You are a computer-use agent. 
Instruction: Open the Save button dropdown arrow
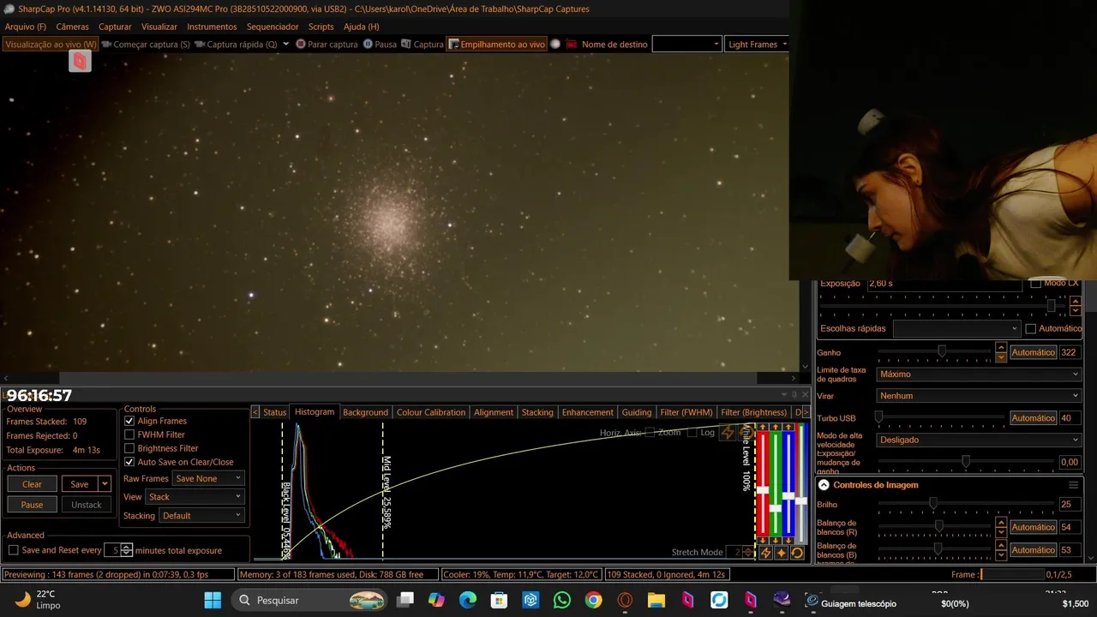pyautogui.click(x=105, y=484)
